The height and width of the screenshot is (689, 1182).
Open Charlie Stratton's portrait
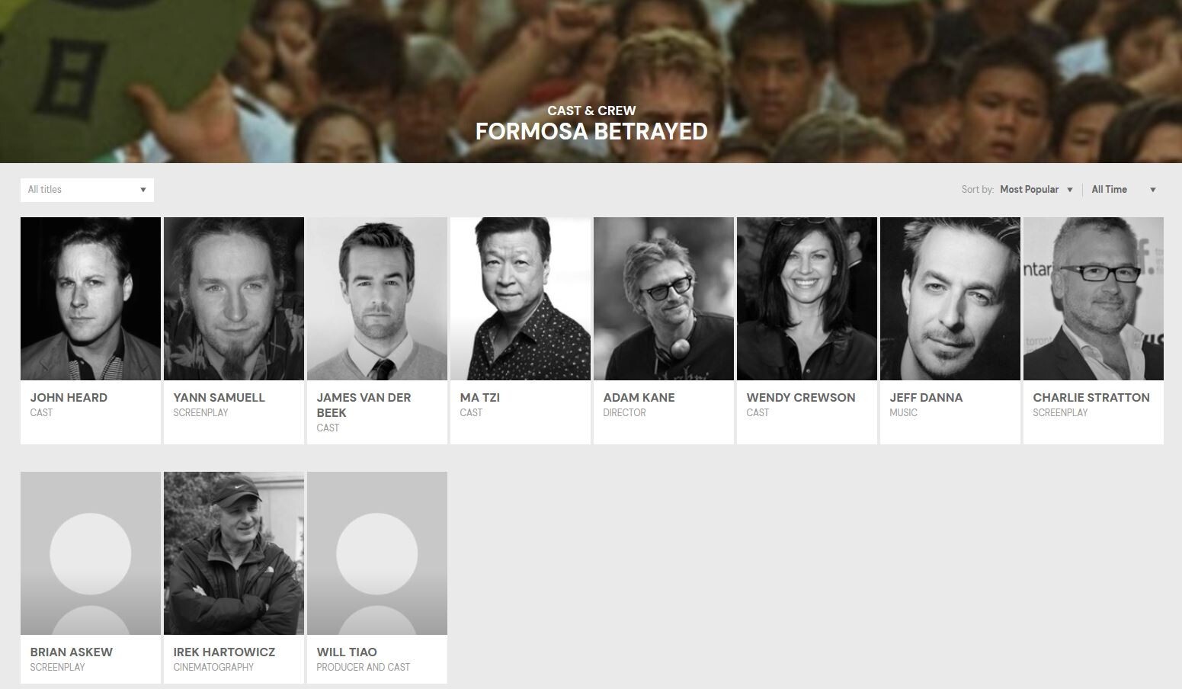1094,299
